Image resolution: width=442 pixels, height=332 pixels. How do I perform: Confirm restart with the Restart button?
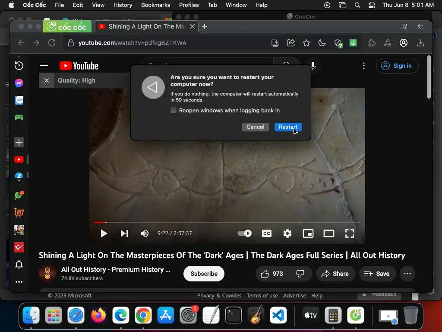tap(288, 127)
